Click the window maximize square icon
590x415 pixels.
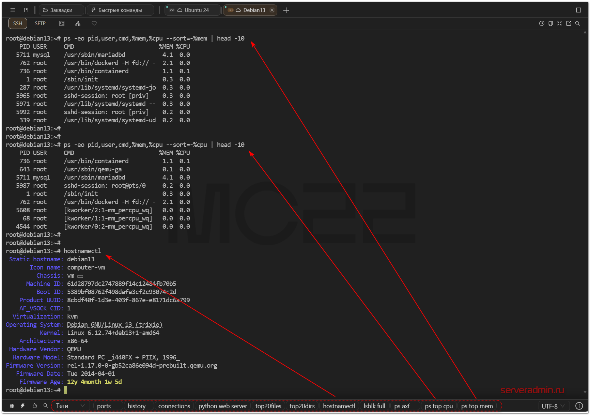(578, 10)
